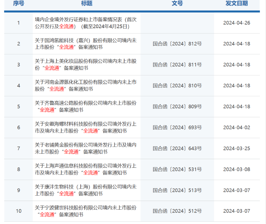This screenshot has height=224, width=266.
Task: Click the 文号 column header
Action: 177,4
